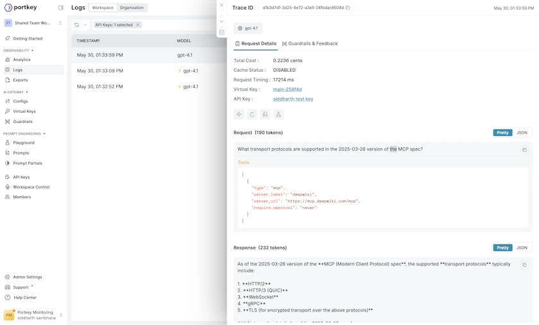
Task: Open the Prompts page
Action: click(21, 153)
